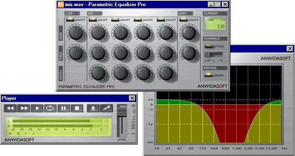Image resolution: width=295 pixels, height=156 pixels.
Task: Close the frequency response graph window
Action: [290, 49]
